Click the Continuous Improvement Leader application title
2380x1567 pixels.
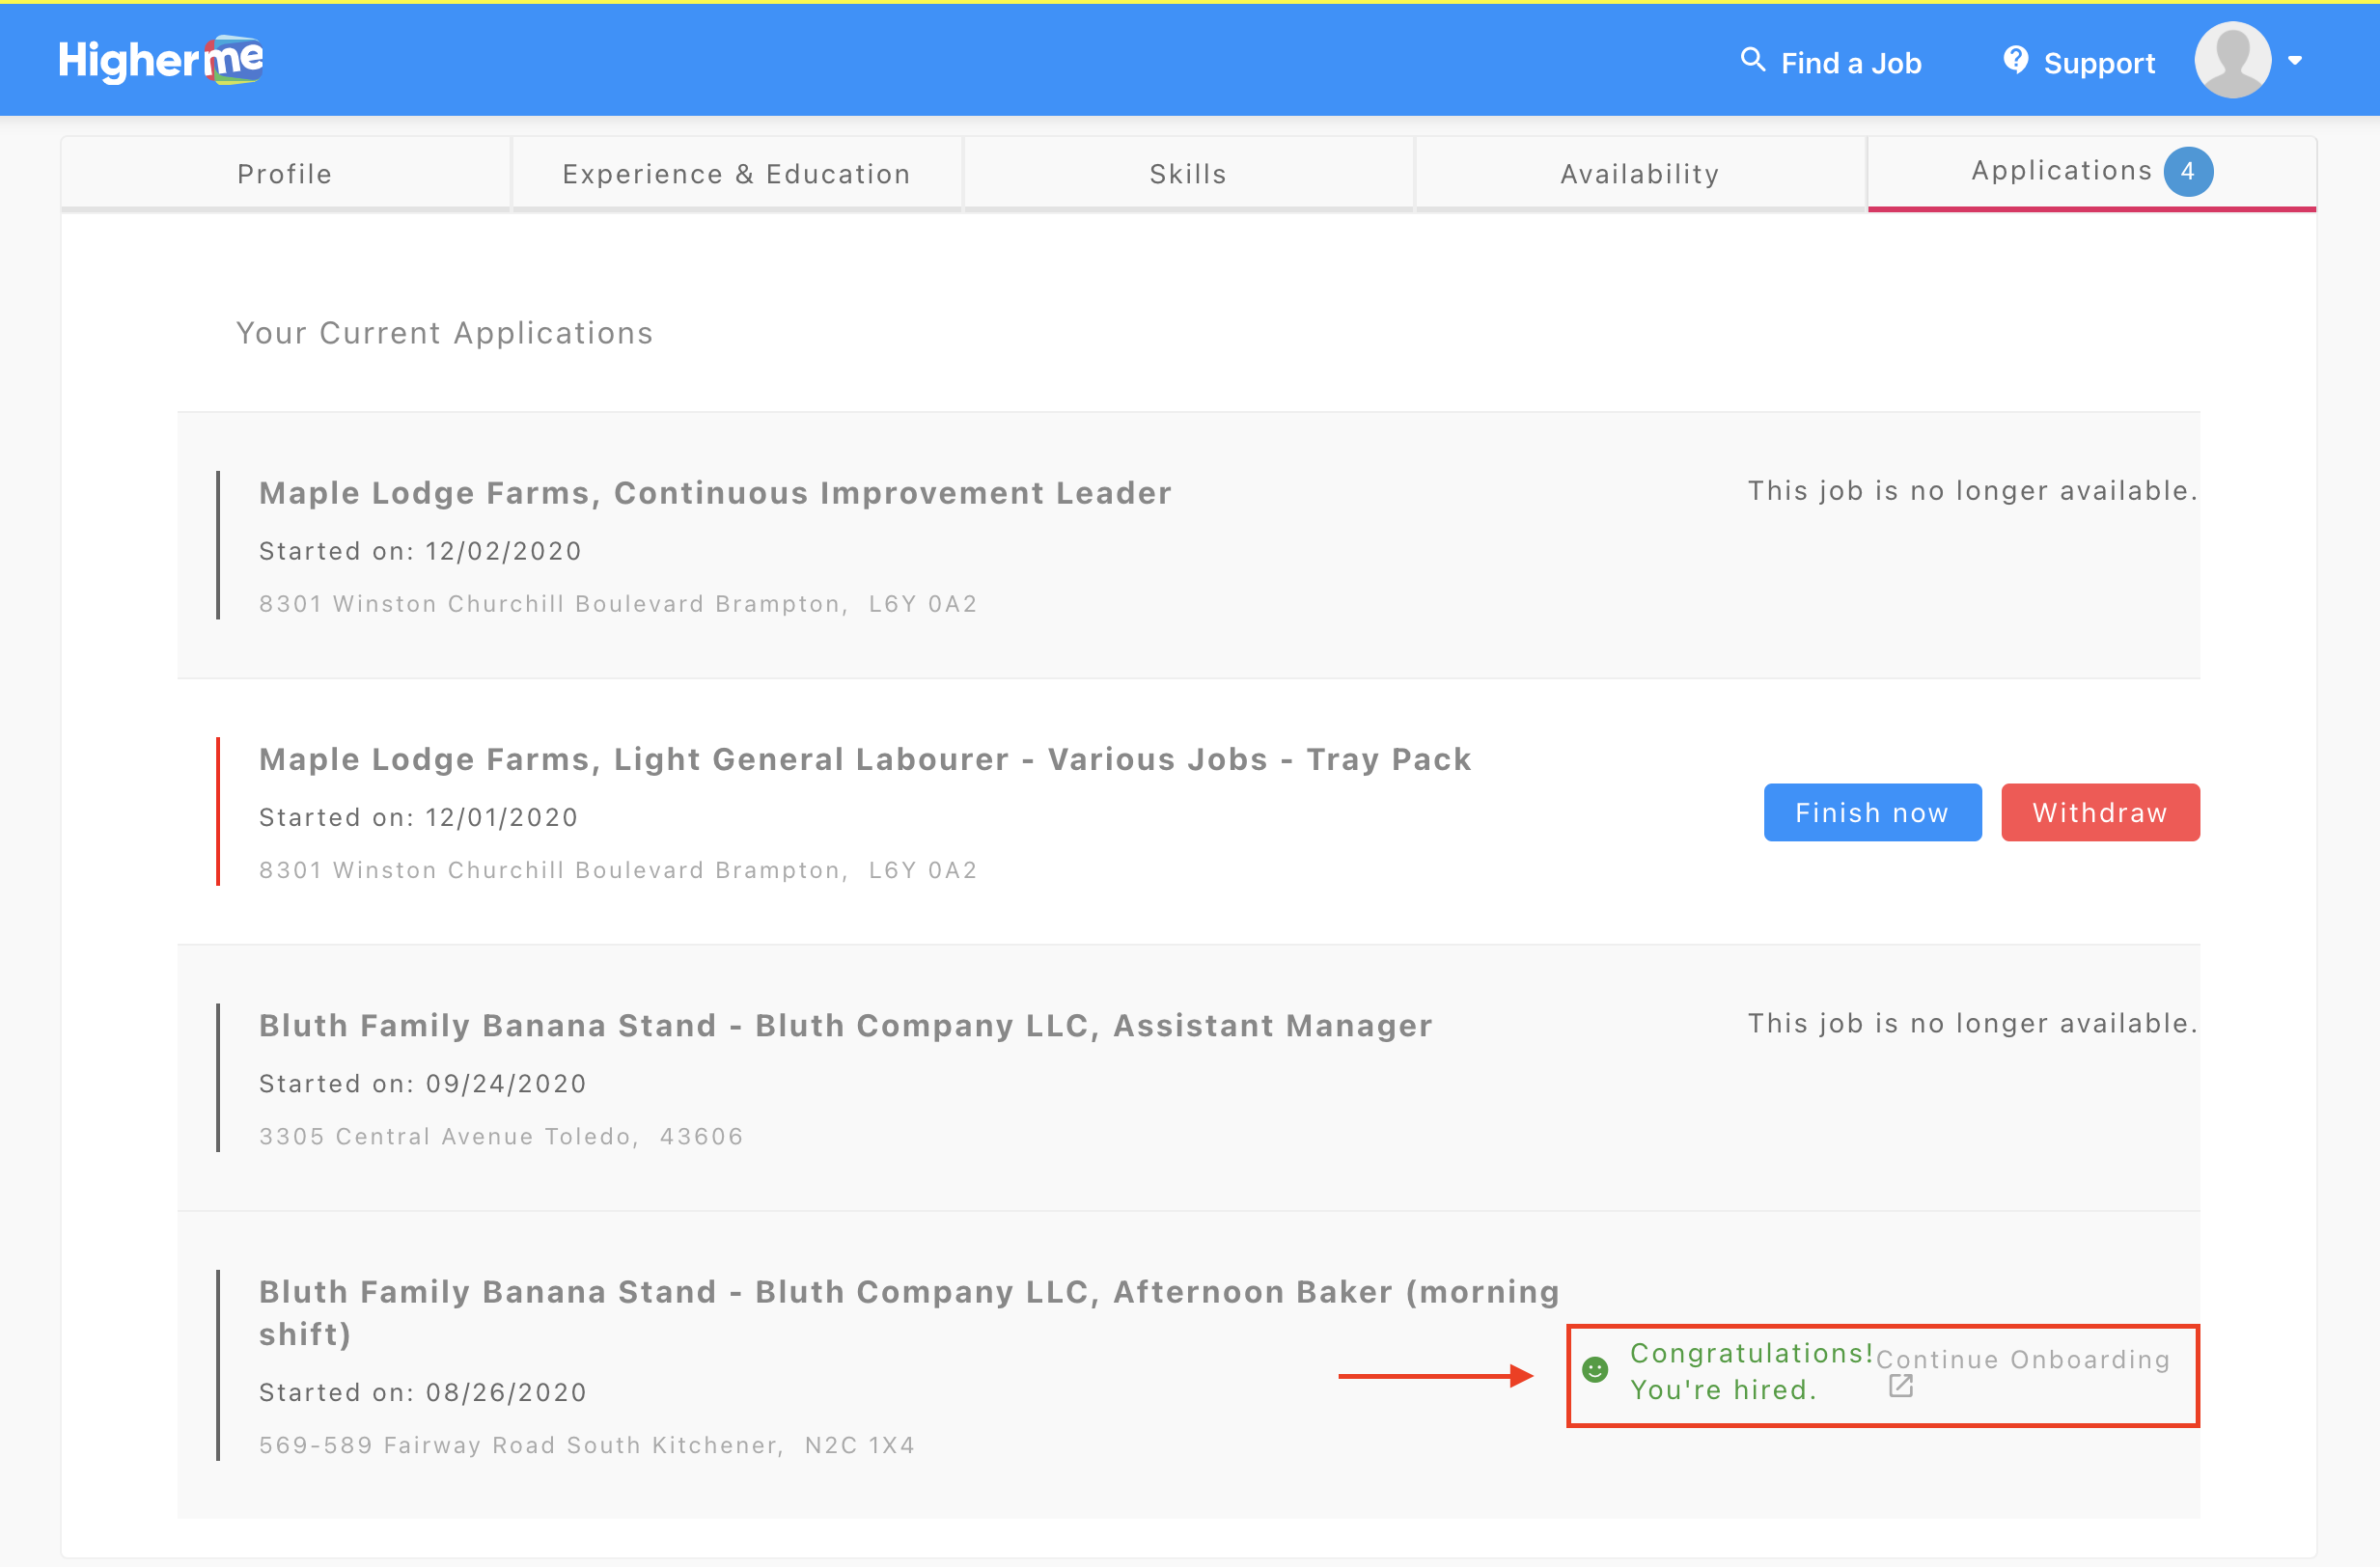point(715,493)
